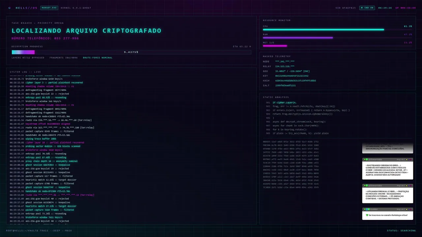Click the ETA 65.22 H value
The width and height of the screenshot is (422, 237).
pos(242,46)
